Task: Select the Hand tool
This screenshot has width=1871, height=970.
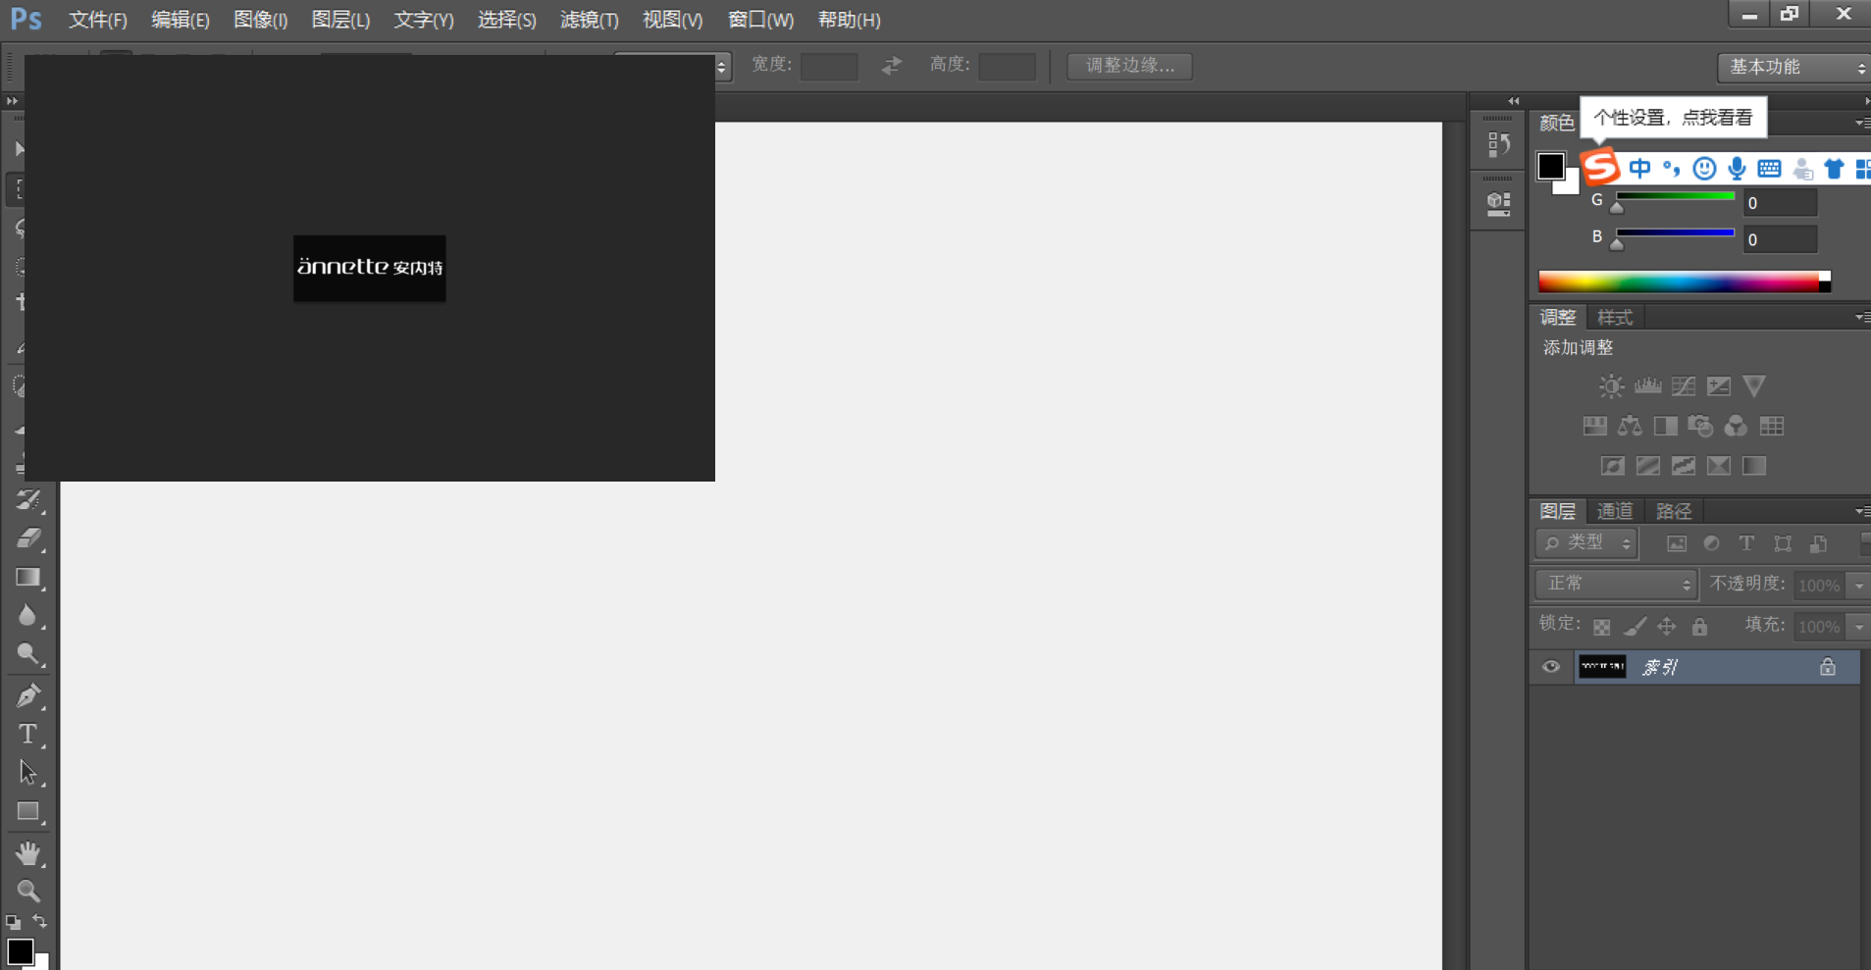Action: (28, 853)
